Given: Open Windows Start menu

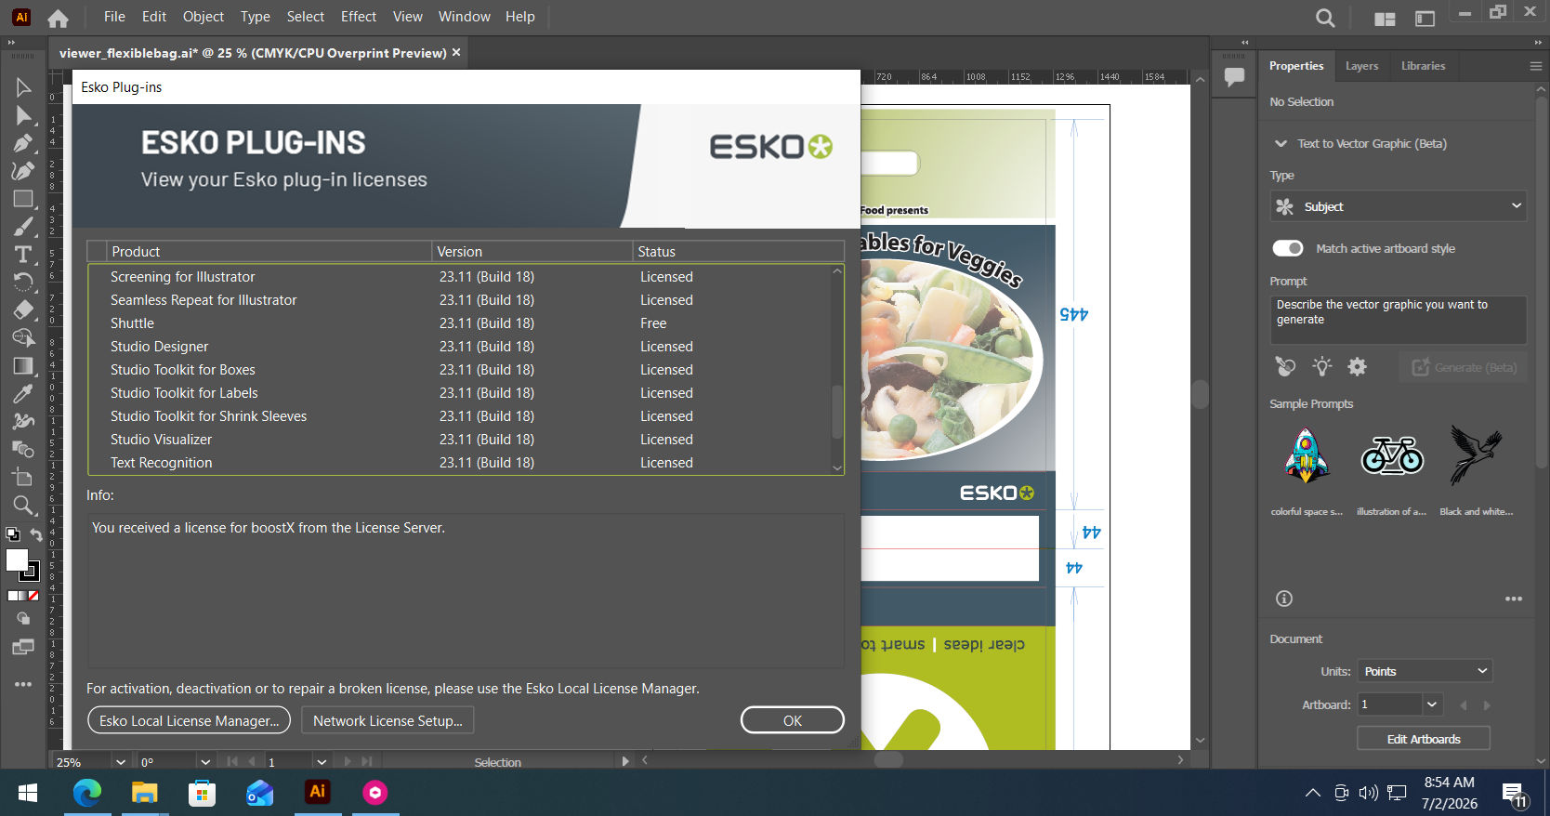Looking at the screenshot, I should point(28,793).
